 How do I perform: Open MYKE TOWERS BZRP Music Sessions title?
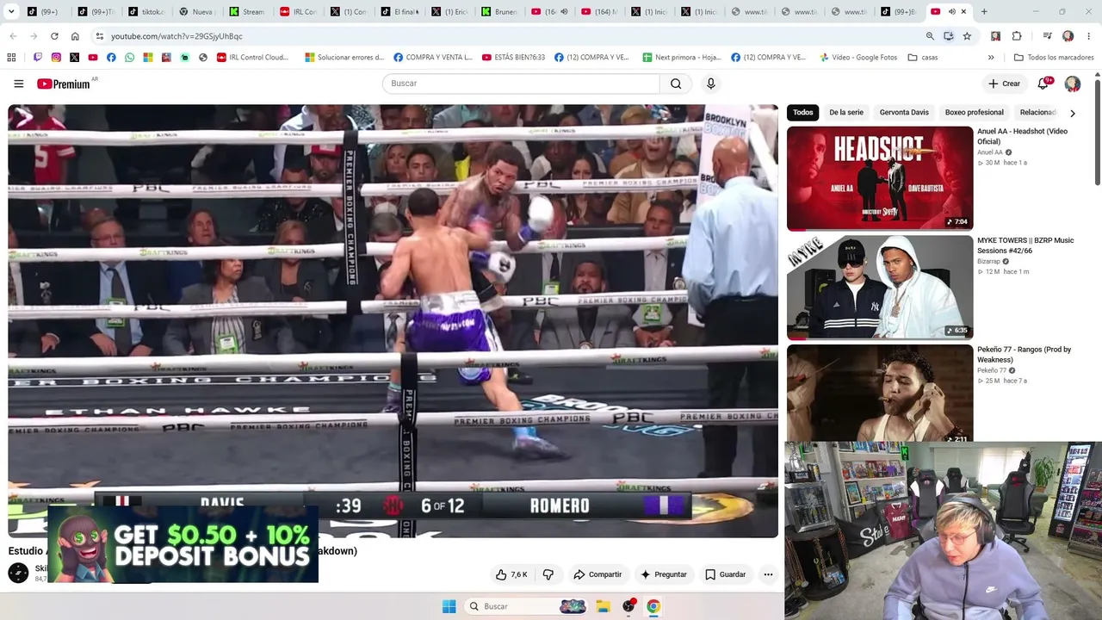(1025, 245)
